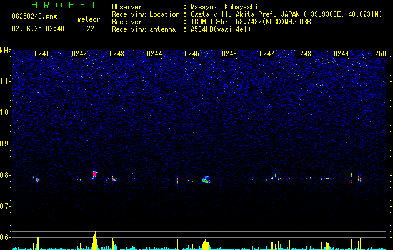393x250 pixels.
Task: Click the 0.7 frequency axis label
Action: [x=6, y=206]
